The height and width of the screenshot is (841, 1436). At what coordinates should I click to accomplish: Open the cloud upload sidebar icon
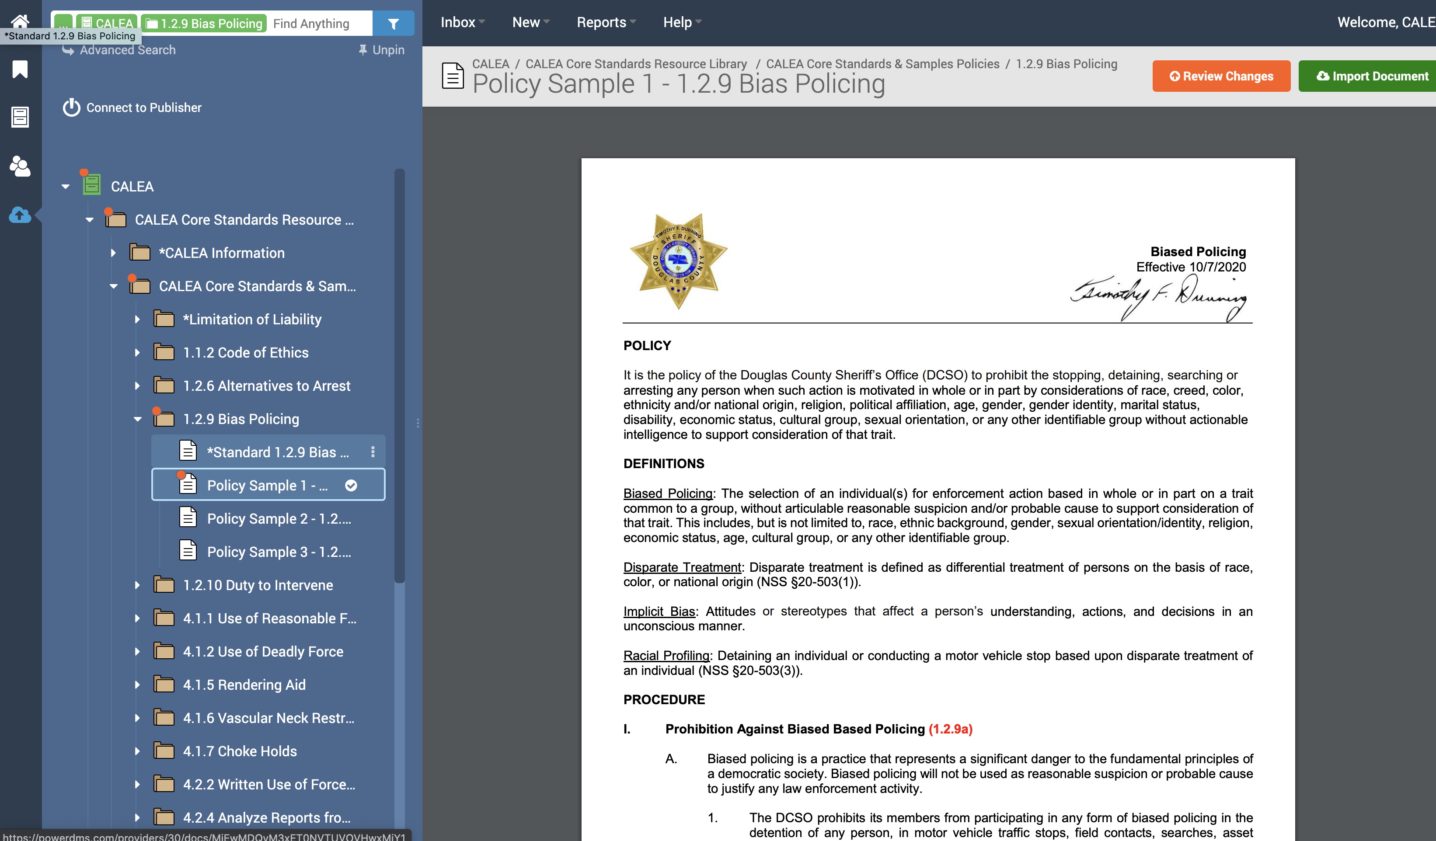pyautogui.click(x=20, y=215)
